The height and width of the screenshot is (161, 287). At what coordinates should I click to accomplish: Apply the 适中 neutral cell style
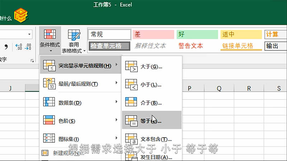pos(241,34)
